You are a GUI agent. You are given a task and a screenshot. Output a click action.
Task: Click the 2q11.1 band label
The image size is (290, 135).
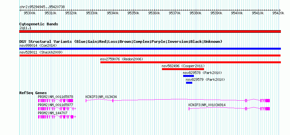pyautogui.click(x=25, y=28)
